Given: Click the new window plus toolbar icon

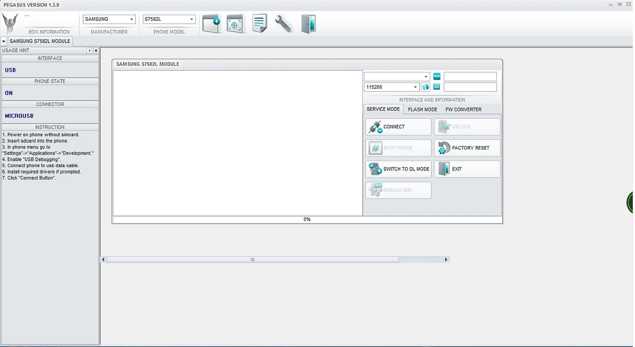Looking at the screenshot, I should tap(211, 23).
